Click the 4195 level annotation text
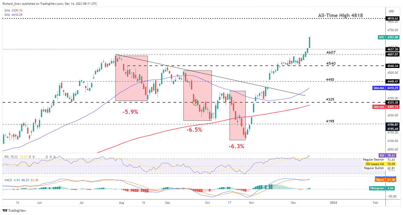The height and width of the screenshot is (215, 403). pos(330,121)
